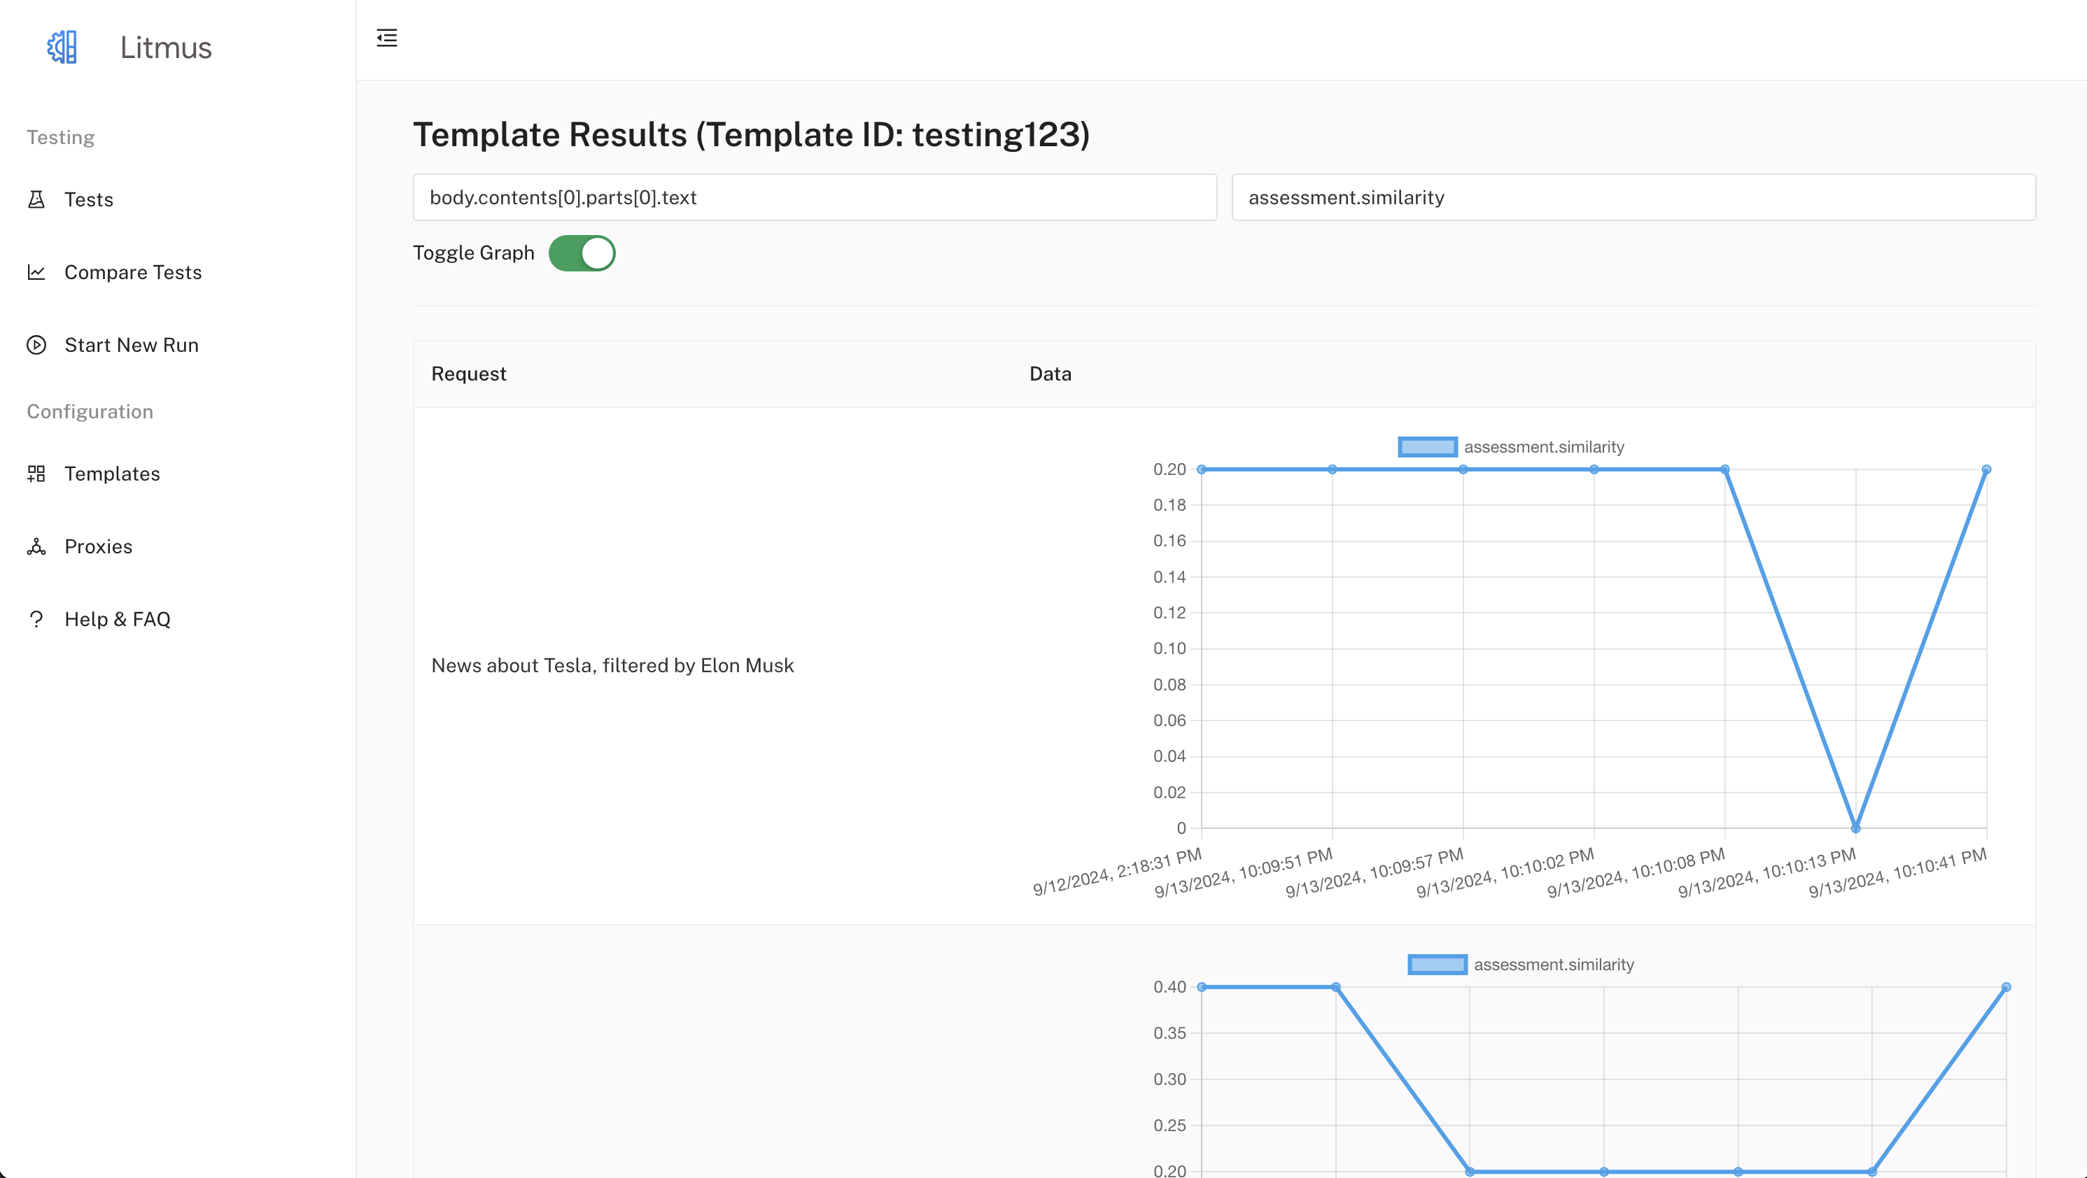Screen dimensions: 2087x1178
Task: Click the Templates configuration icon
Action: (36, 473)
